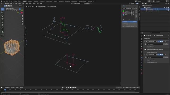The image size is (170, 95).
Task: Hide the first green annotation layer eye
Action: [133, 11]
